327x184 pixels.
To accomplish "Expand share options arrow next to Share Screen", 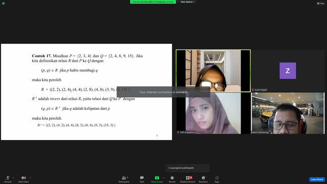I will click(x=163, y=178).
